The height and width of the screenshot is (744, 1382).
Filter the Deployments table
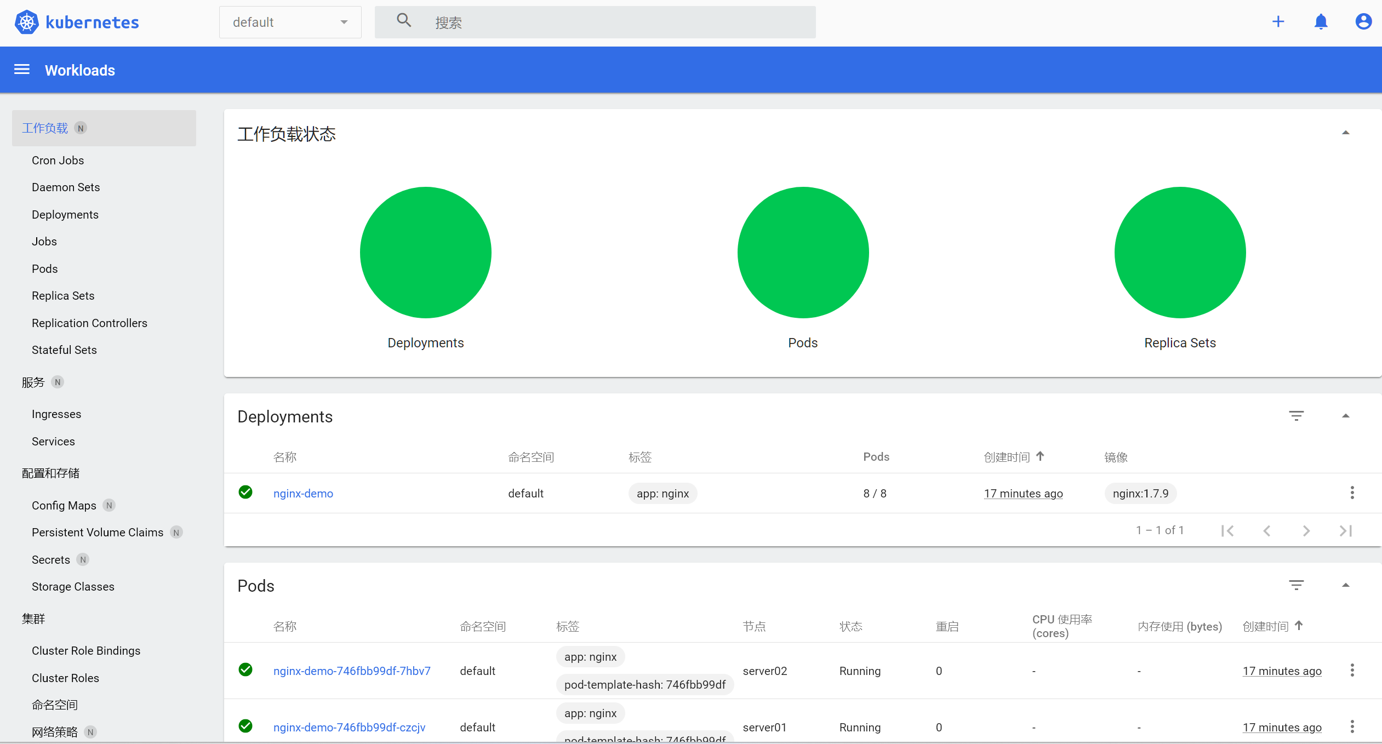(1296, 416)
